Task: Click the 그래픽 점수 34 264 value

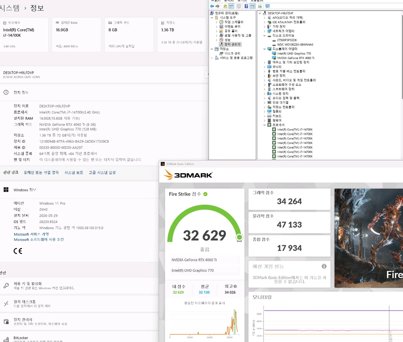Action: (x=289, y=202)
